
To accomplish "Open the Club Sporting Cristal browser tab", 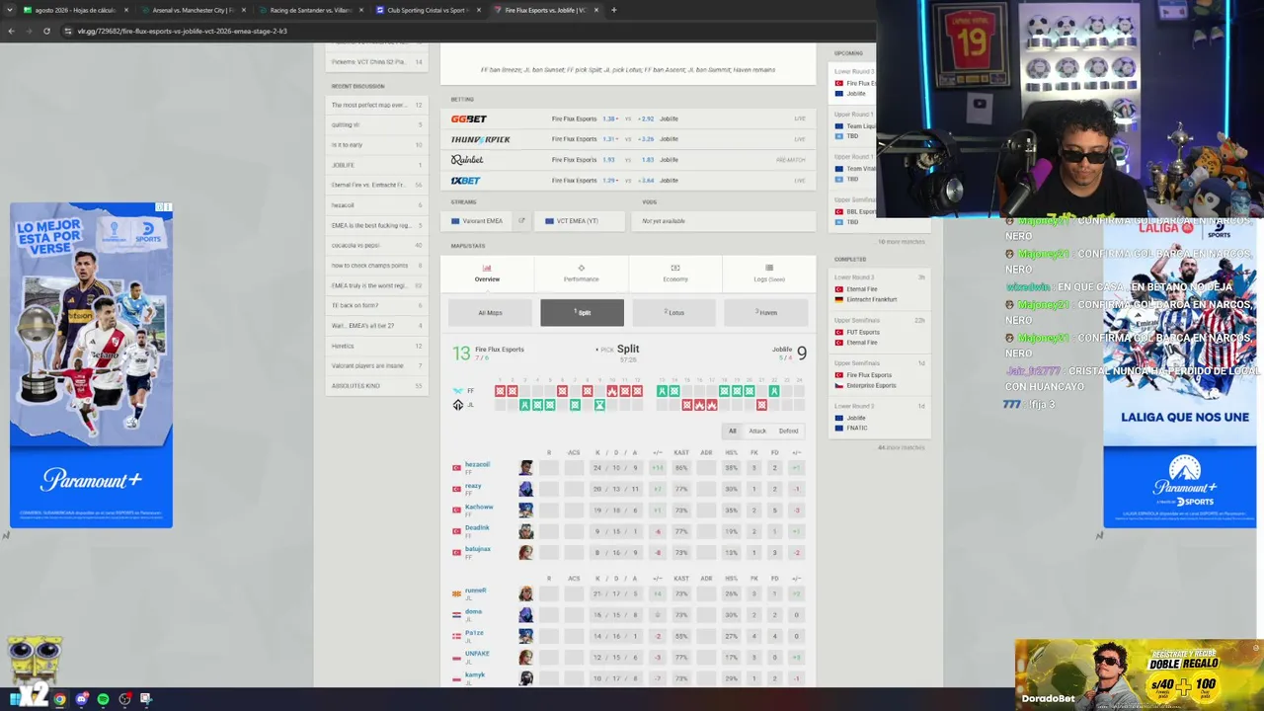I will coord(429,10).
